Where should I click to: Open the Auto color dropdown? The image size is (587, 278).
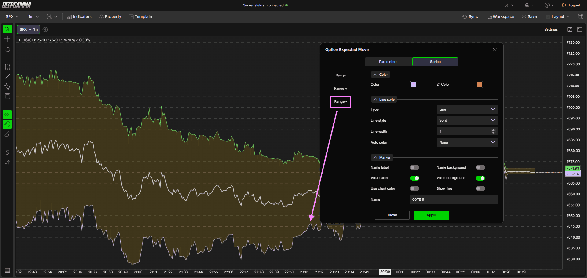click(x=467, y=142)
